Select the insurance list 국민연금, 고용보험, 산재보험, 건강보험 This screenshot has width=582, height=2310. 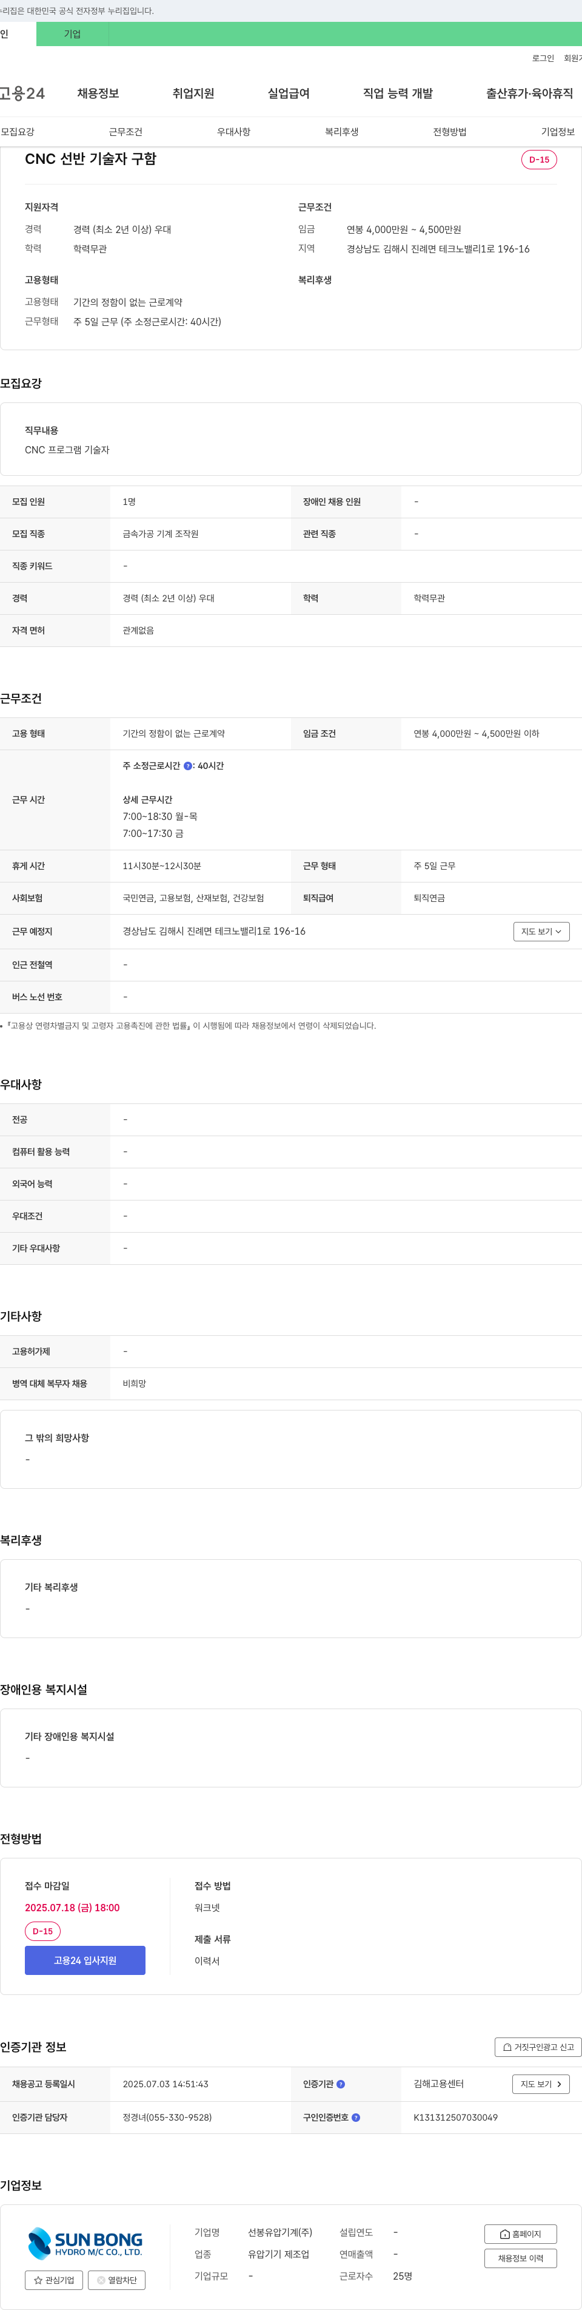[x=193, y=898]
